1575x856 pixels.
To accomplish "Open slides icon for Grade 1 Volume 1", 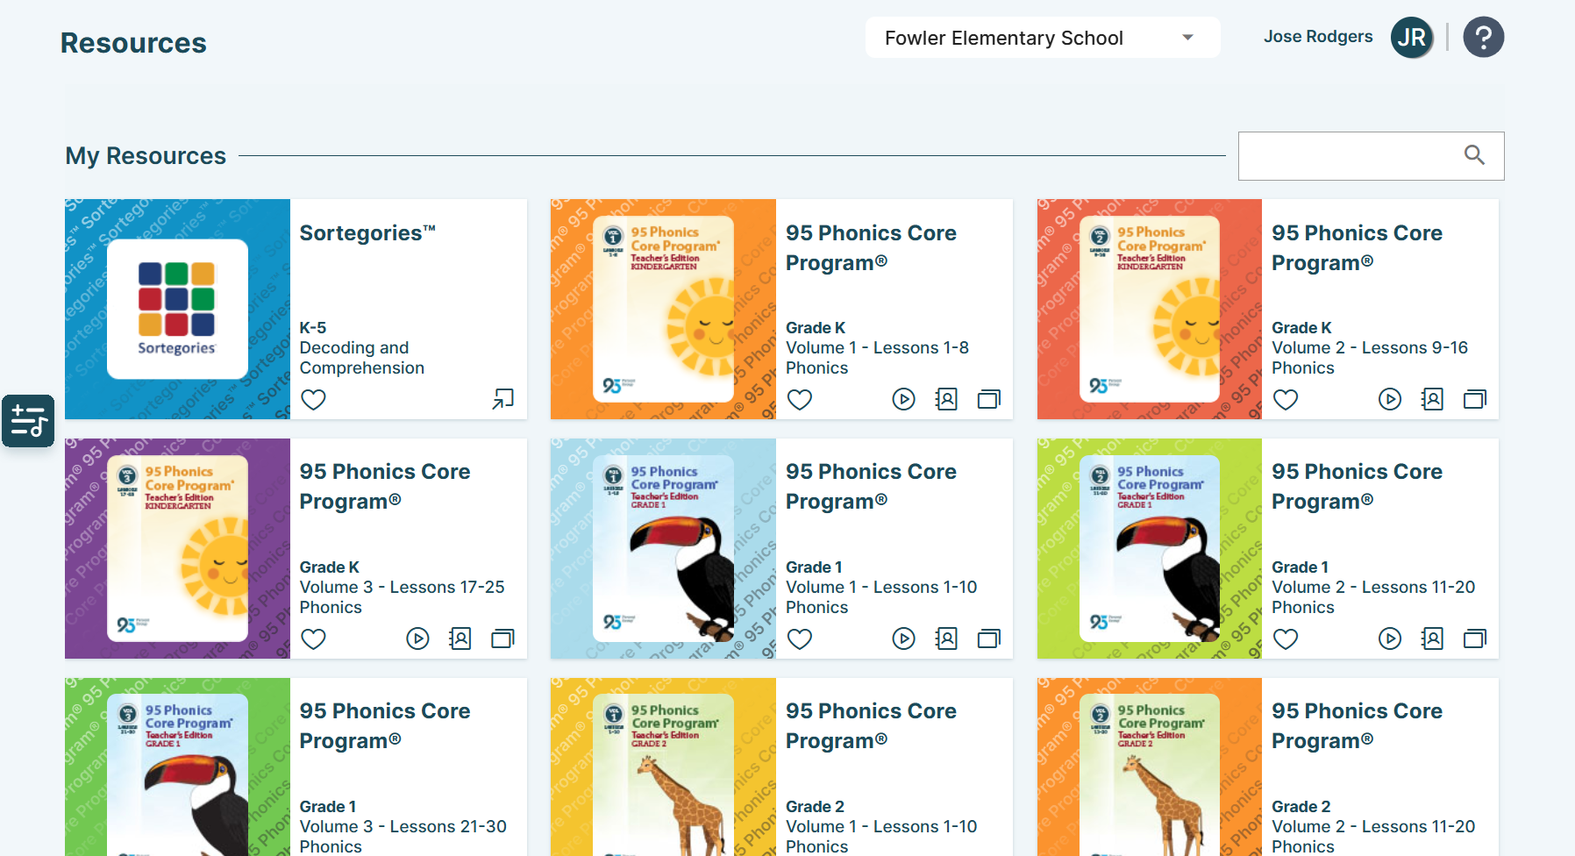I will (989, 638).
